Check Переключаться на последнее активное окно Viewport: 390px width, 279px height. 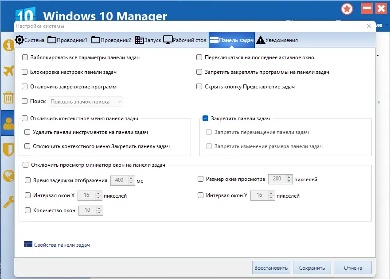(x=199, y=57)
